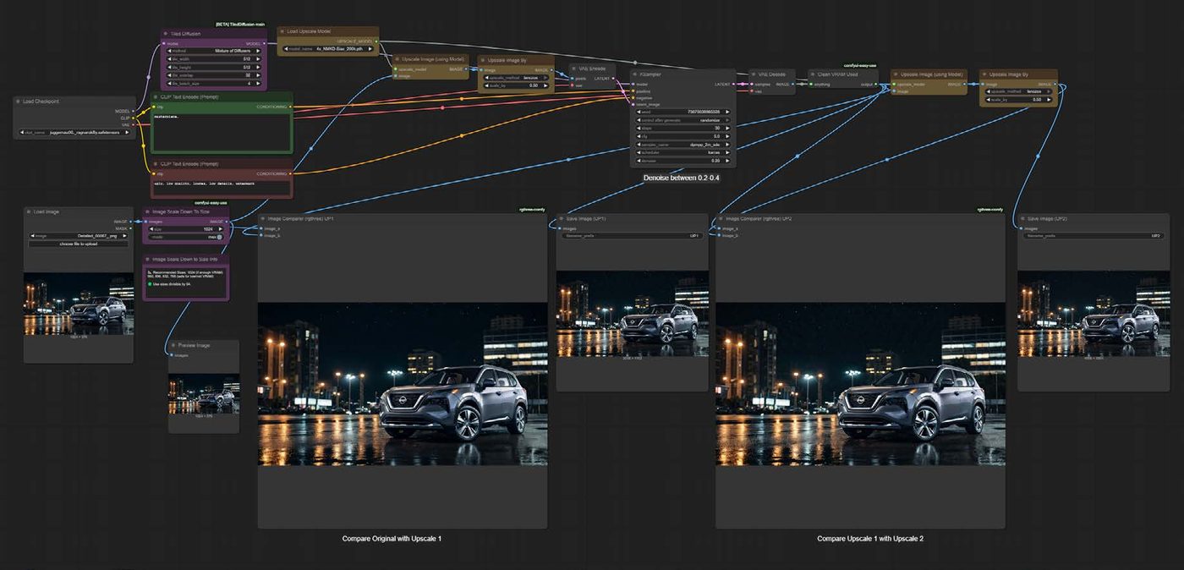Screen dimensions: 1184x570
Task: Collapse the VAE Decode node title dot
Action: (x=755, y=74)
